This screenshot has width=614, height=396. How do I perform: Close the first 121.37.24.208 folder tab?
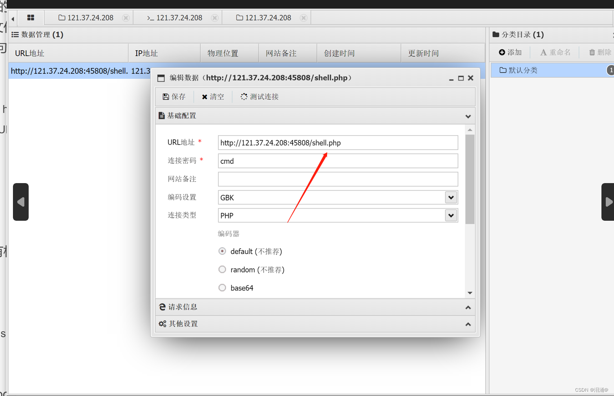click(x=126, y=18)
